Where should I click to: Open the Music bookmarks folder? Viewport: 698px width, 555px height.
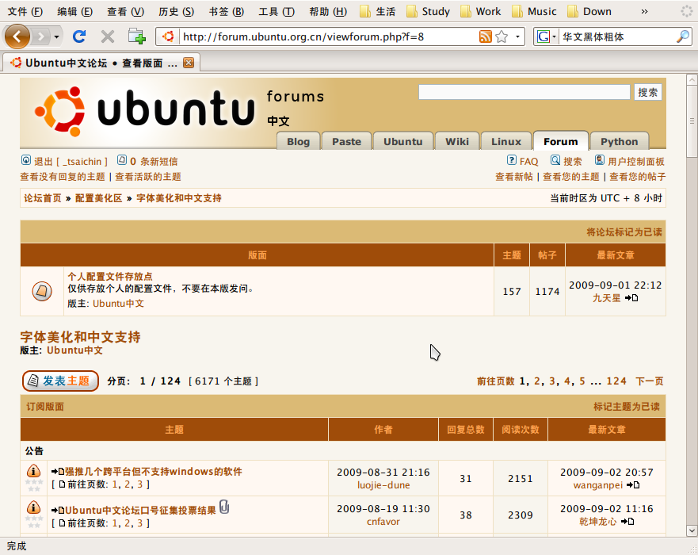coord(534,12)
